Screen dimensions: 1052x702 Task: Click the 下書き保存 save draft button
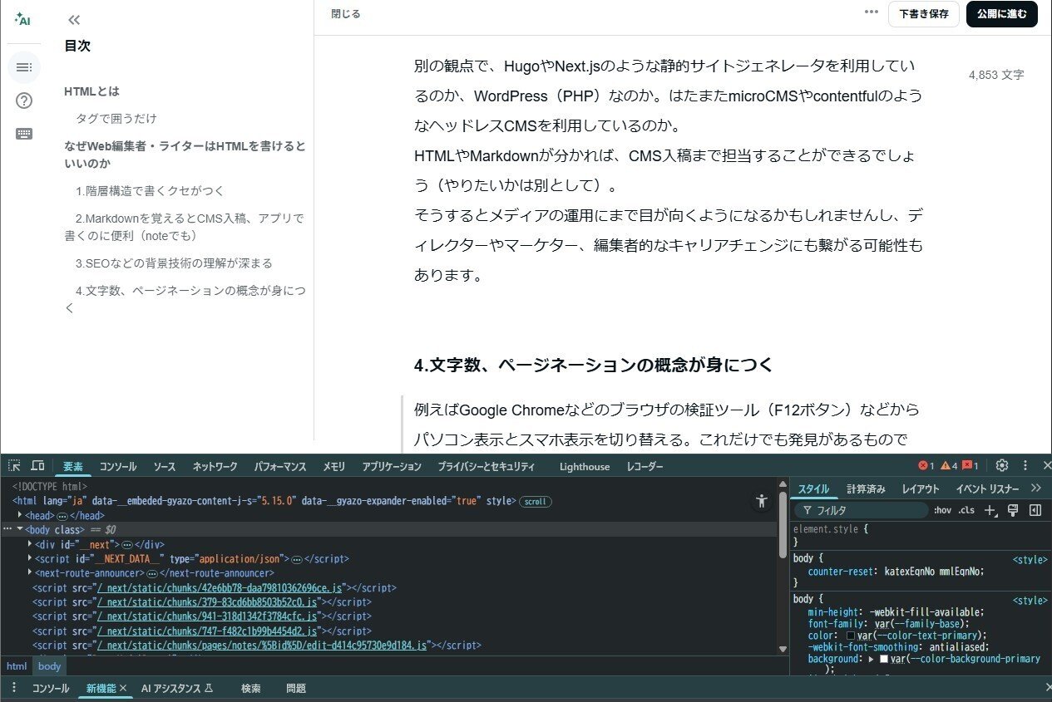pyautogui.click(x=923, y=14)
